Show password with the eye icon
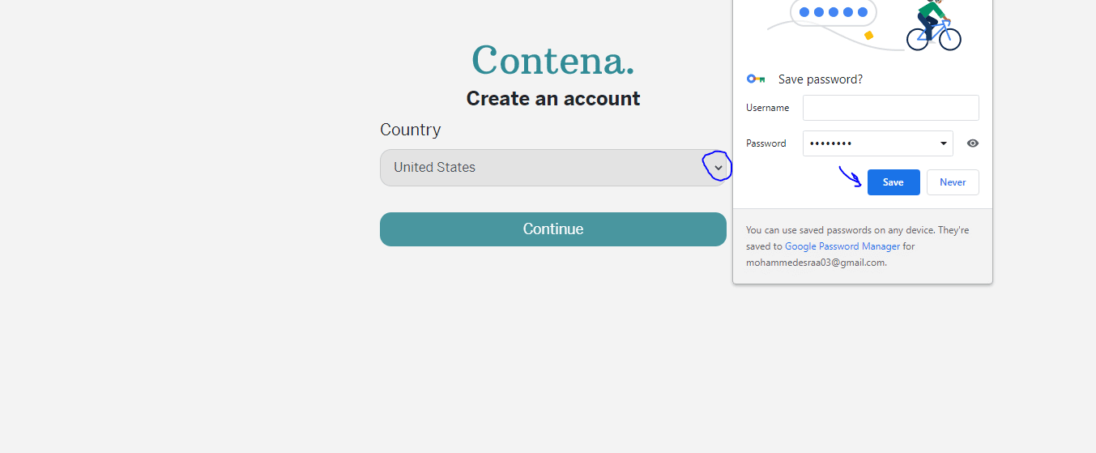The height and width of the screenshot is (453, 1096). (x=973, y=143)
